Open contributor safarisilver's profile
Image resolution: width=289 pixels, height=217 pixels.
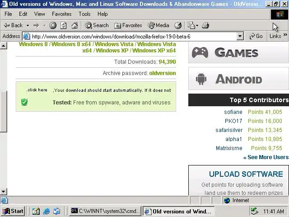229,130
